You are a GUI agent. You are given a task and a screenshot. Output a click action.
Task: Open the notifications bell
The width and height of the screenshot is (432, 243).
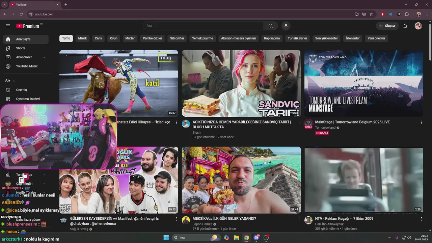click(405, 26)
